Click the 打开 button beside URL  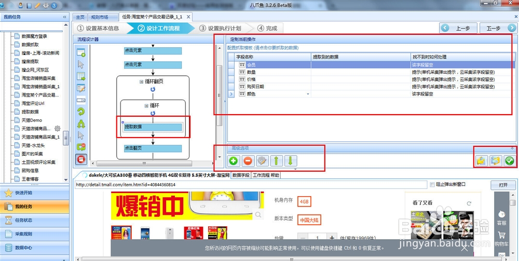pos(503,185)
